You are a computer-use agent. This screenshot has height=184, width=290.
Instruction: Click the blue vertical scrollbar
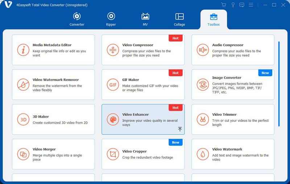[279, 84]
